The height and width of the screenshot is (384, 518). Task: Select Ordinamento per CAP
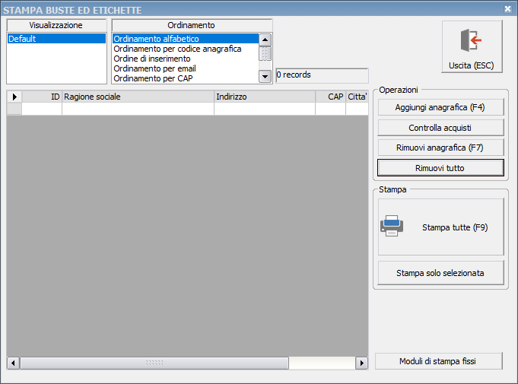tap(186, 78)
